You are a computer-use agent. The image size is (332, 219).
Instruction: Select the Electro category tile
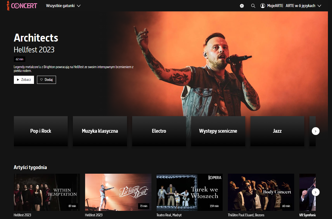(159, 131)
